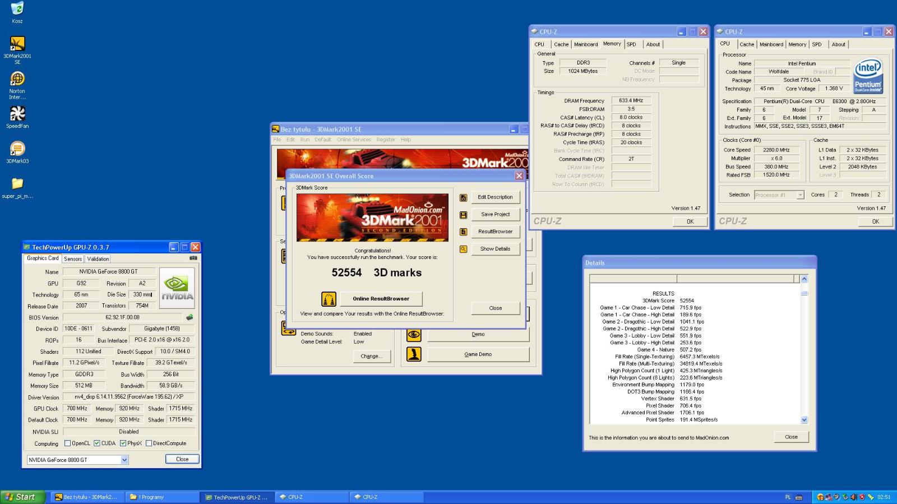Open the Kosz recycle bin desktop icon

17,9
